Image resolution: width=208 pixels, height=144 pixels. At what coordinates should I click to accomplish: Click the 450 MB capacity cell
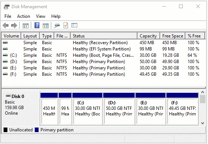pos(147,43)
